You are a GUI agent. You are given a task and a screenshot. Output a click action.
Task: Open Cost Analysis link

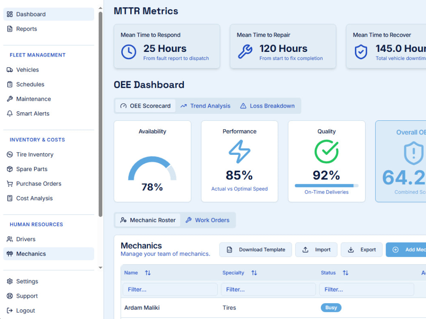49,198
